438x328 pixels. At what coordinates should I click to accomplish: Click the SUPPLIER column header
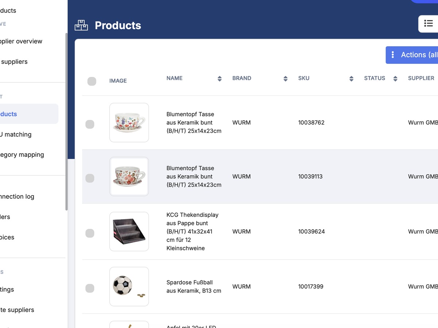[421, 78]
